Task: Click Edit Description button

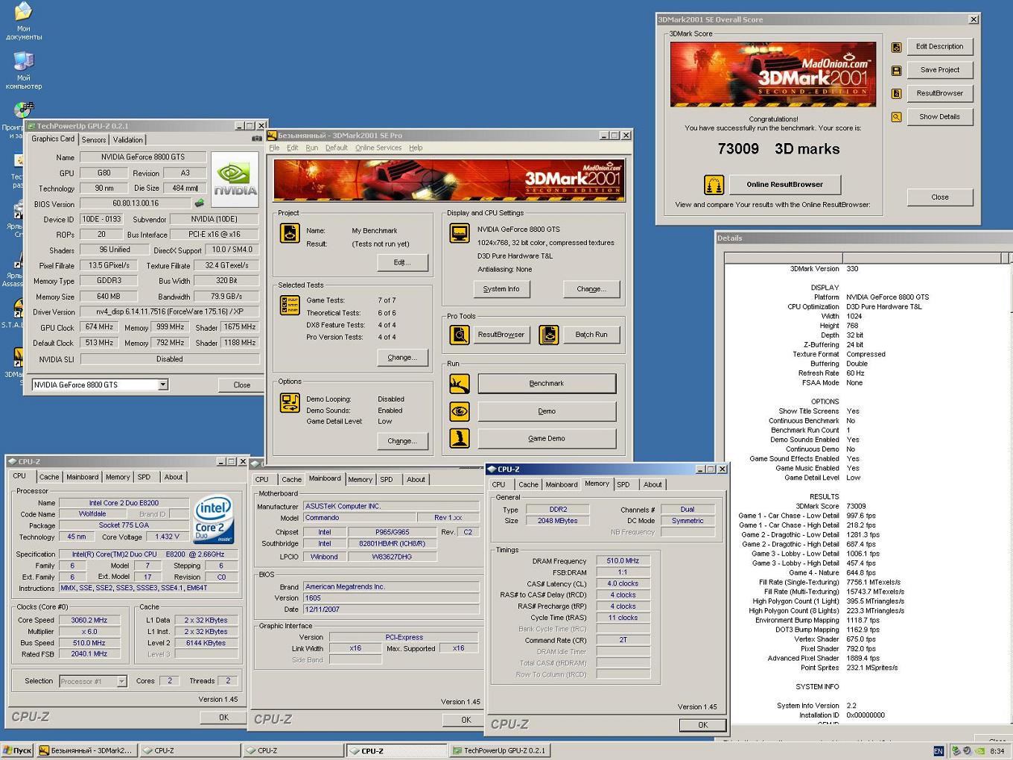Action: point(940,47)
